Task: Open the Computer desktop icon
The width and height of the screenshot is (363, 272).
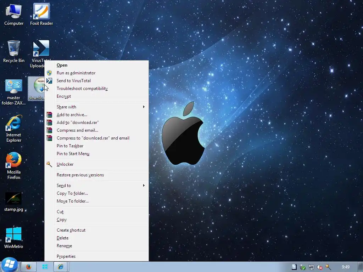Action: 14,14
